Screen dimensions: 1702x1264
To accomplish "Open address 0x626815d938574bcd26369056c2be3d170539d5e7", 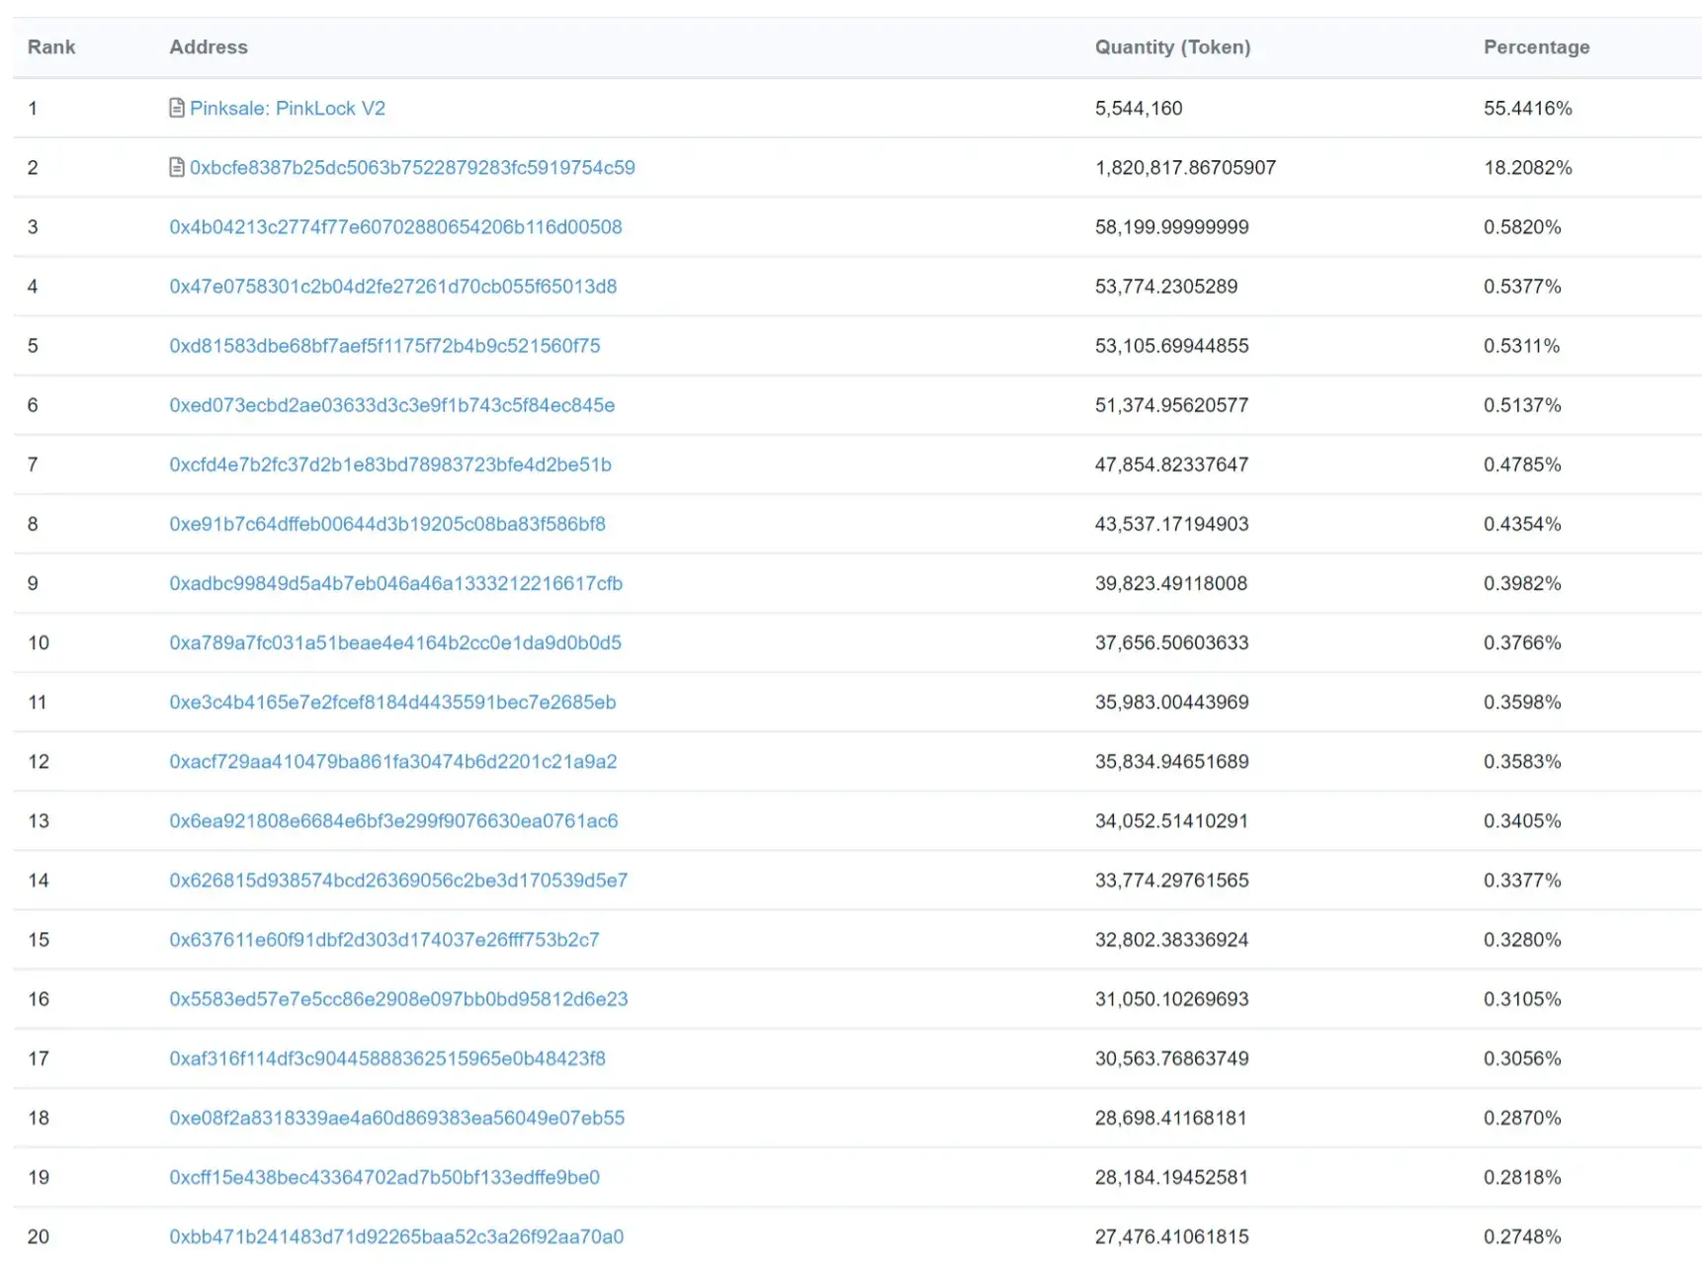I will click(398, 879).
